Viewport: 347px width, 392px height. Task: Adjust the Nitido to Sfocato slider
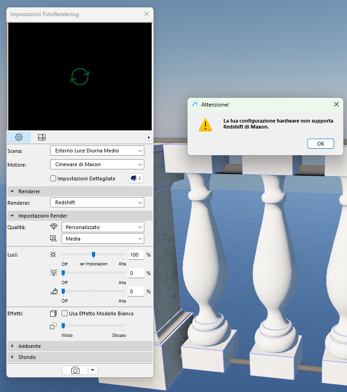(x=93, y=325)
